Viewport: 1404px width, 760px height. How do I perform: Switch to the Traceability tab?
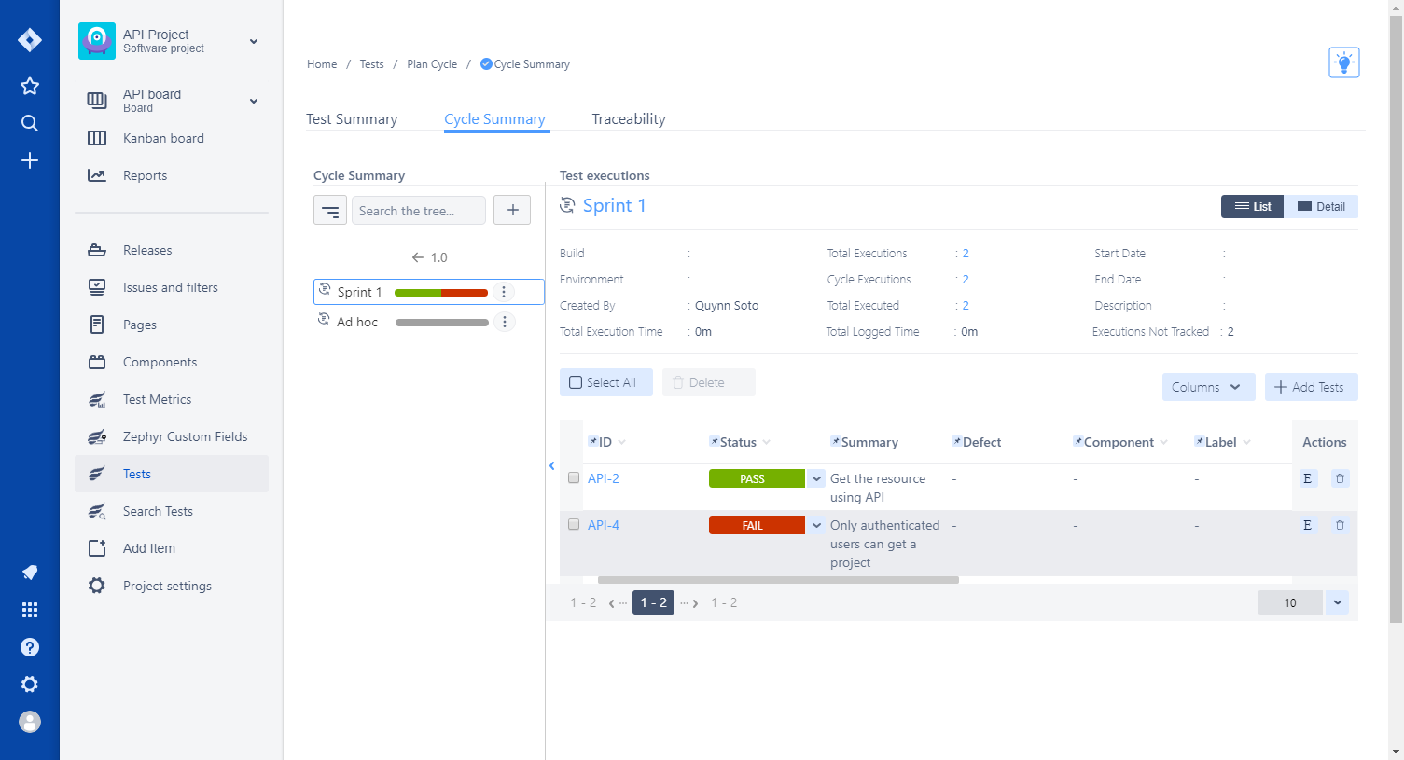pos(628,118)
